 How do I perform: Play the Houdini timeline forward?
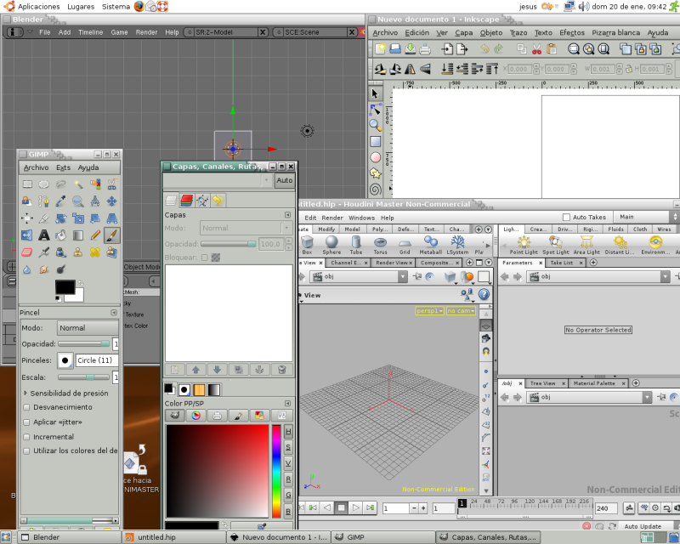(355, 507)
